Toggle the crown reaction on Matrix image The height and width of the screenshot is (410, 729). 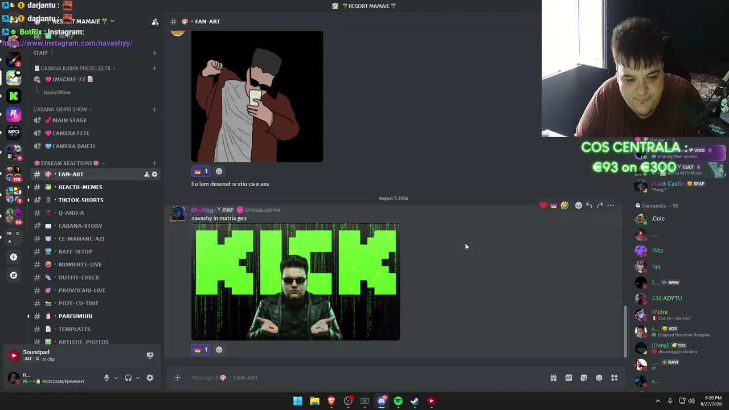(x=201, y=350)
